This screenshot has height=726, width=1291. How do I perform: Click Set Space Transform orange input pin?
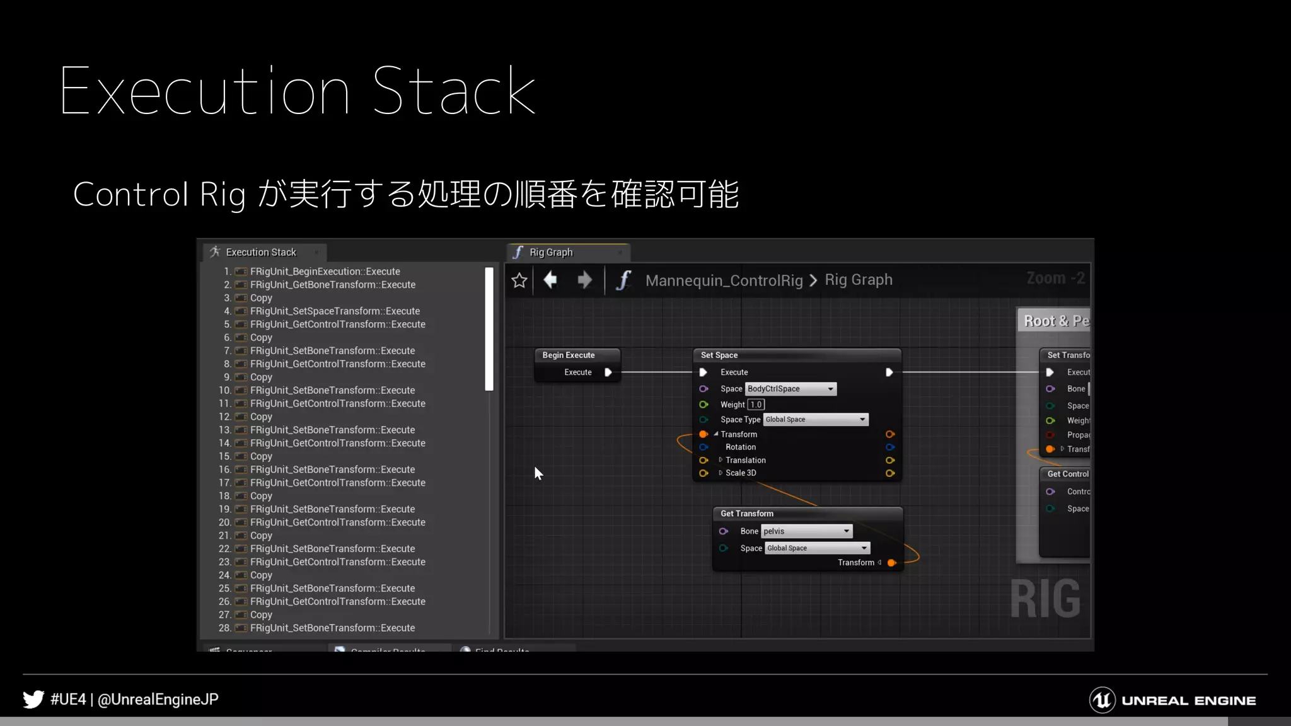[x=703, y=434]
